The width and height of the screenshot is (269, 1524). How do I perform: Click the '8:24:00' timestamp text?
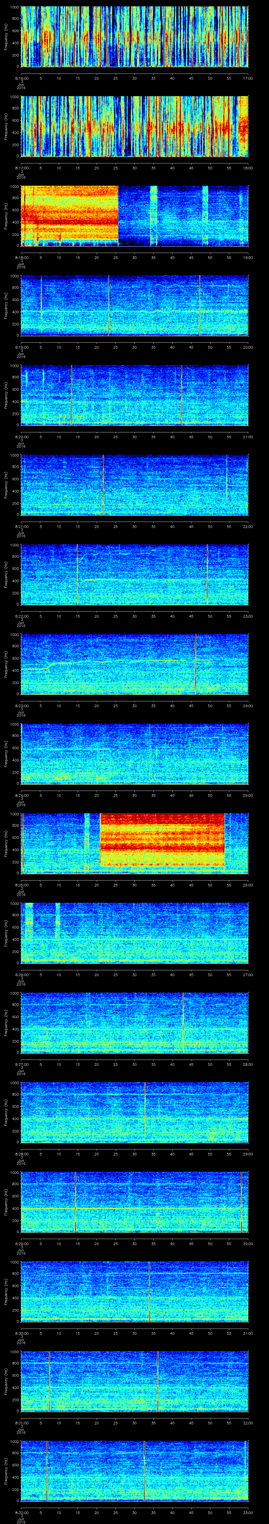(21, 795)
